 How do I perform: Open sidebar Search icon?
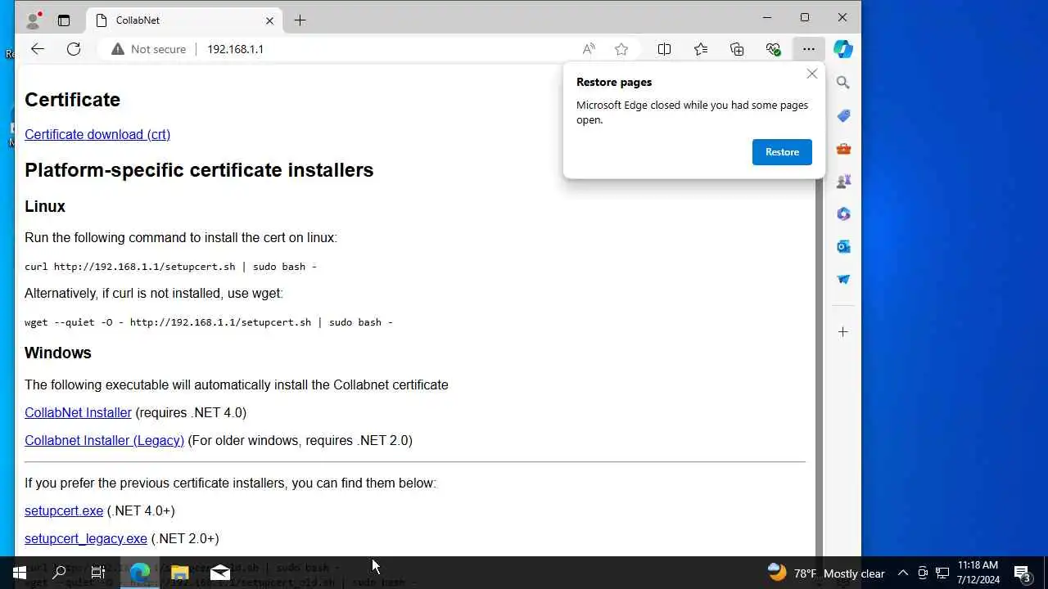(843, 83)
